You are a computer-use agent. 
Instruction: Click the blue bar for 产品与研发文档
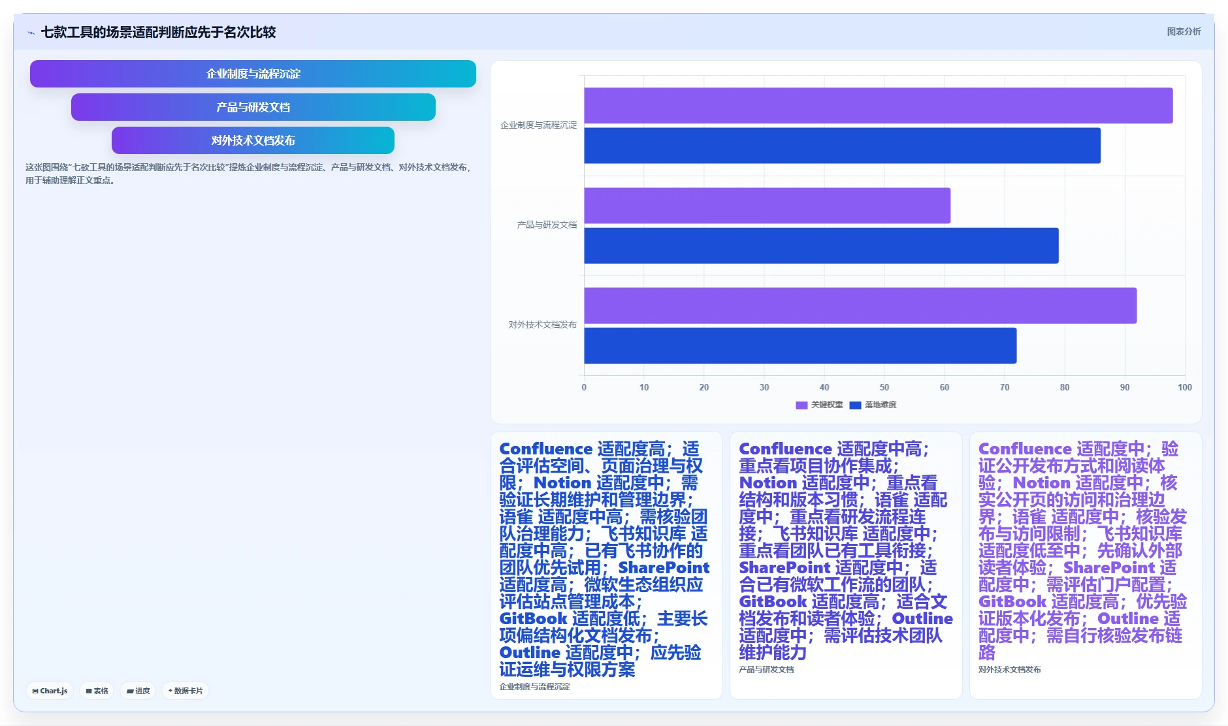click(821, 245)
